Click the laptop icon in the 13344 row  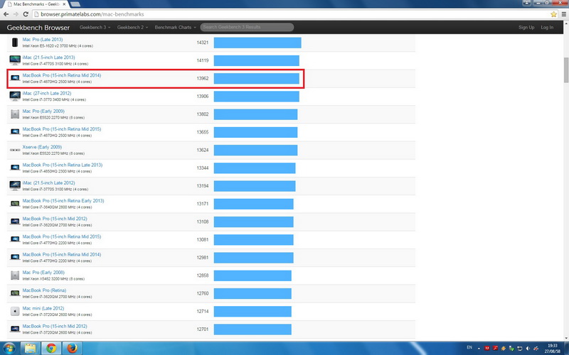pos(15,168)
